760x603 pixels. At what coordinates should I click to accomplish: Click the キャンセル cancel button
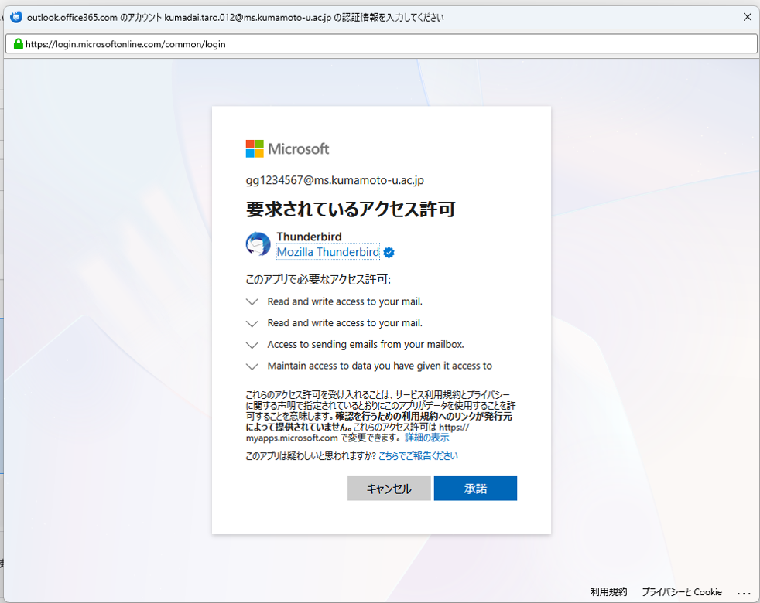(x=389, y=489)
